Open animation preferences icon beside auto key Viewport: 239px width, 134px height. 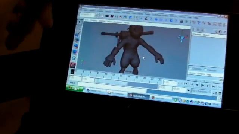pyautogui.click(x=220, y=93)
